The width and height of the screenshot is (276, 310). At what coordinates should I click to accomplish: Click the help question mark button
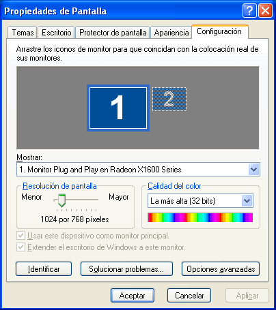tap(249, 10)
